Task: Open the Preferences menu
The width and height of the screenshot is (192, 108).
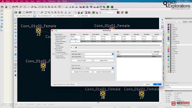Action: 52,1
